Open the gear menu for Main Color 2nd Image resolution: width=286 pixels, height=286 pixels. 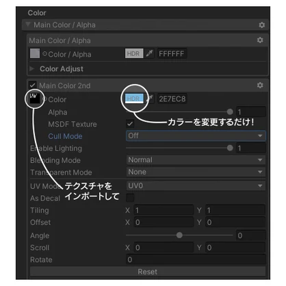point(260,86)
